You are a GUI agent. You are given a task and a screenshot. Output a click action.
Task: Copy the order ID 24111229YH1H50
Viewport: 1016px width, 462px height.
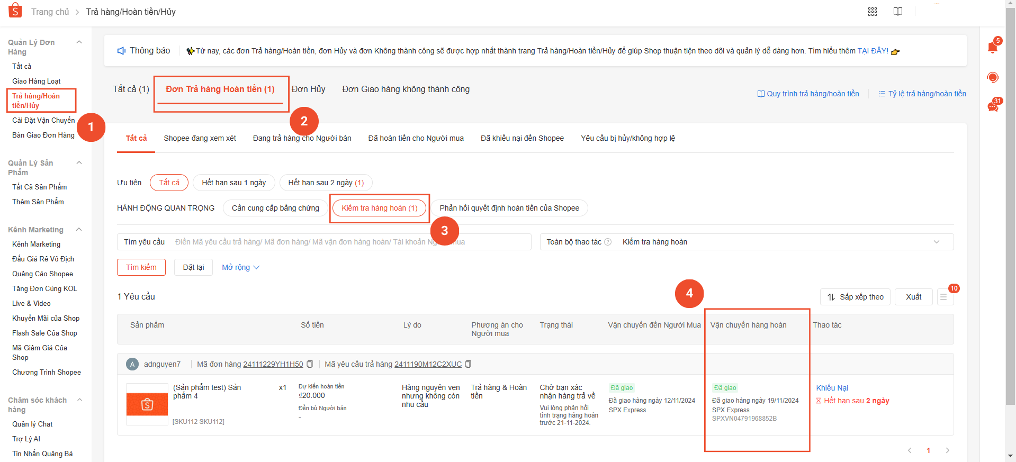pos(310,364)
